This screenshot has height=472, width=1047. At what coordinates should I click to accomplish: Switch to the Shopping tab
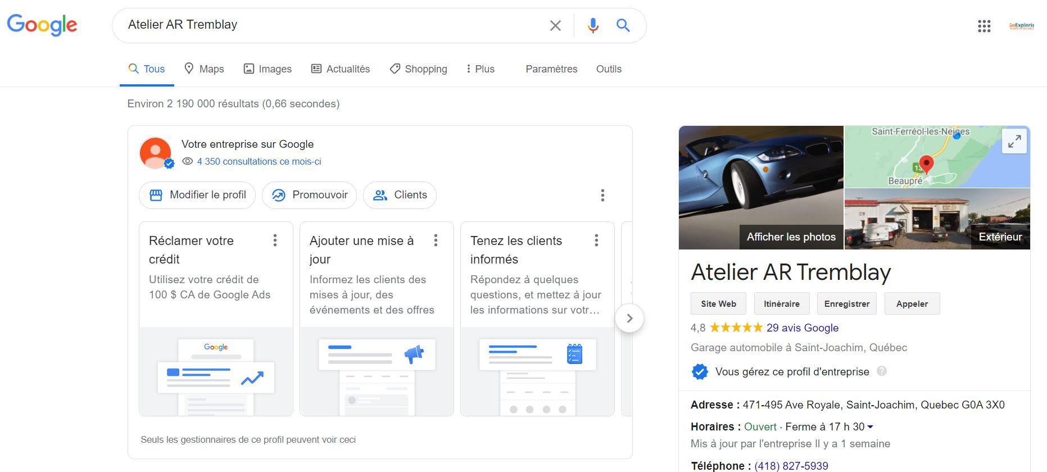(x=419, y=69)
